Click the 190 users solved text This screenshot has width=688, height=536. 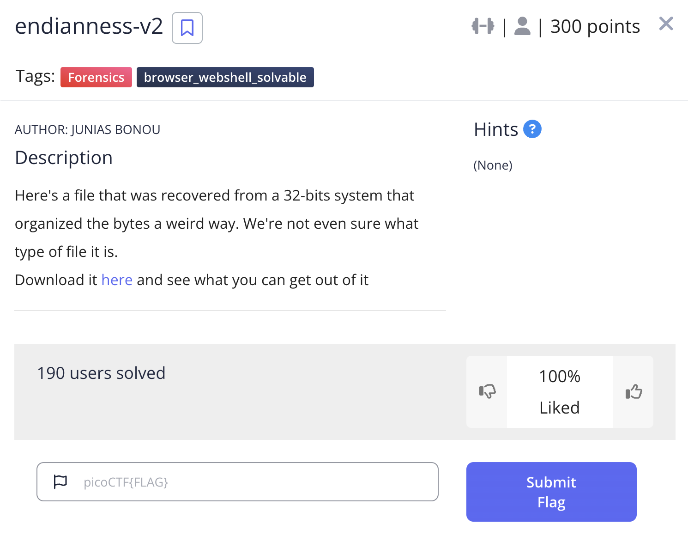(101, 373)
